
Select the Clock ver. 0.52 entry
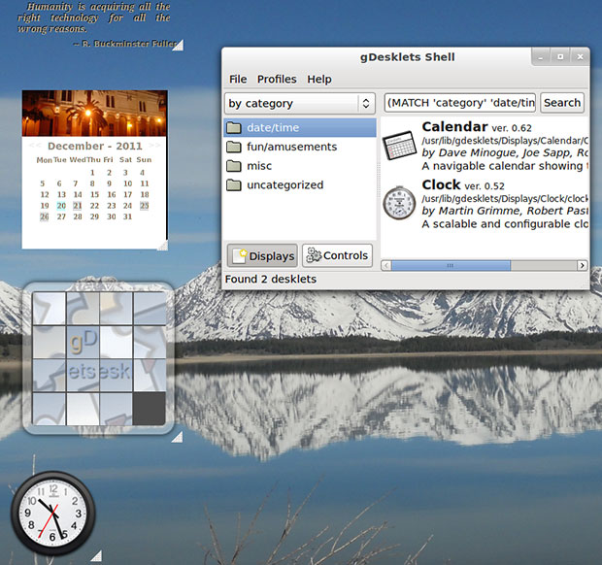[x=485, y=204]
